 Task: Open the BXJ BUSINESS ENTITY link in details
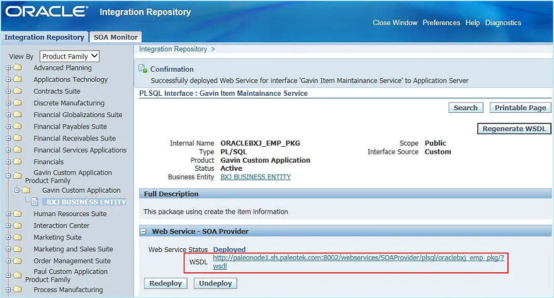256,177
